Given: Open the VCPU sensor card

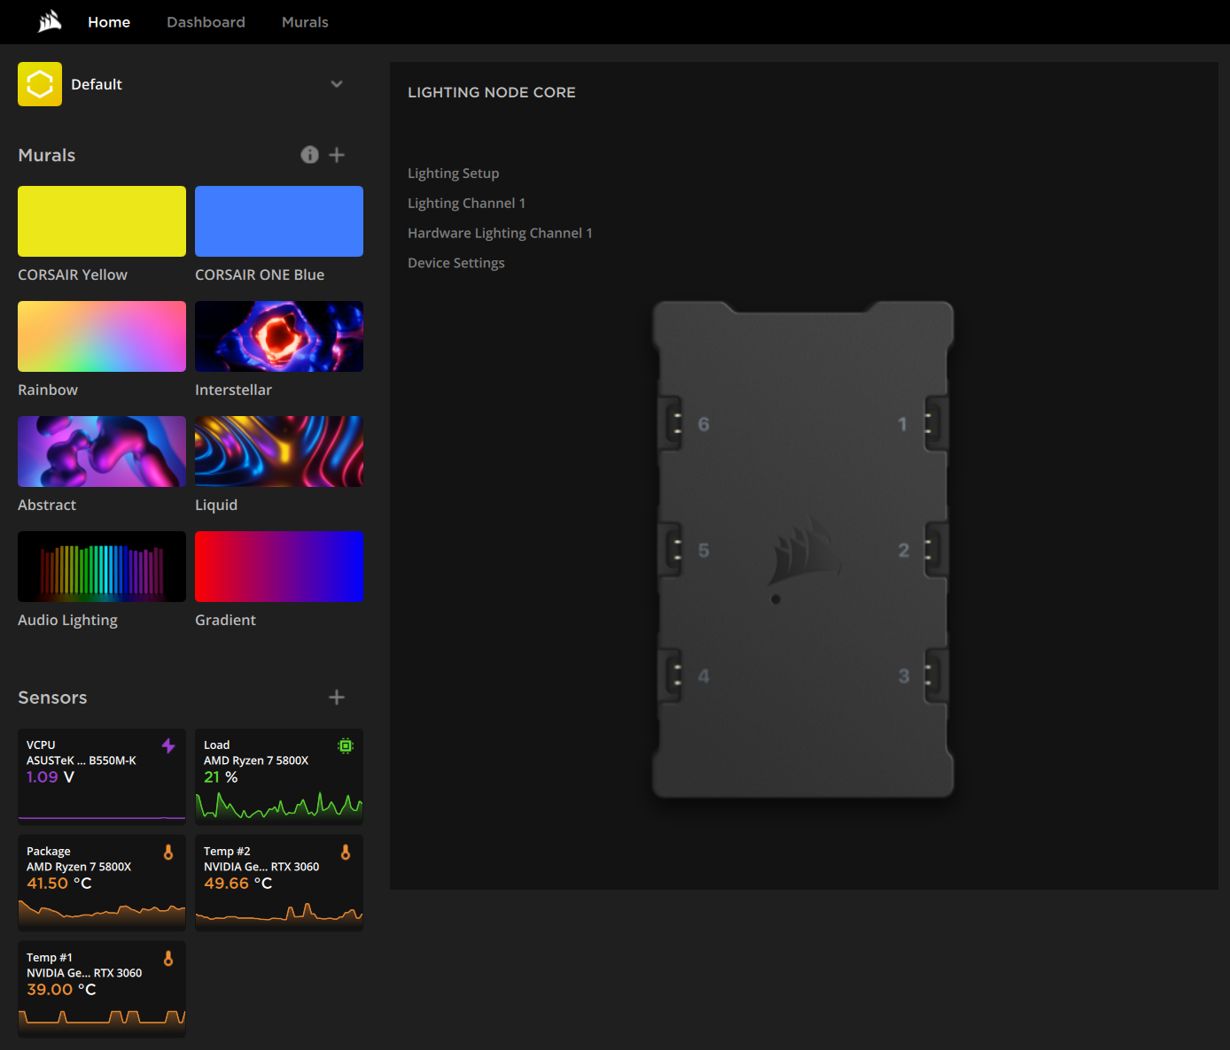Looking at the screenshot, I should pos(102,776).
